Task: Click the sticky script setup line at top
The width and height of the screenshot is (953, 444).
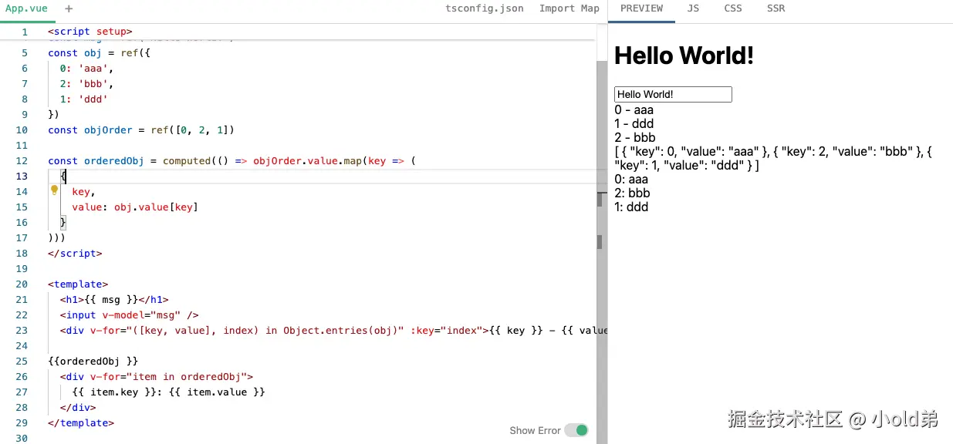Action: [x=90, y=32]
